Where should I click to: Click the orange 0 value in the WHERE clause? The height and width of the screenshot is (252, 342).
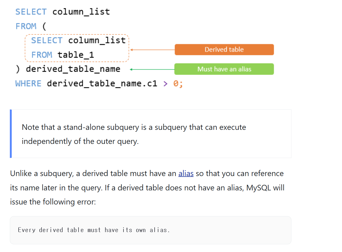(x=176, y=83)
